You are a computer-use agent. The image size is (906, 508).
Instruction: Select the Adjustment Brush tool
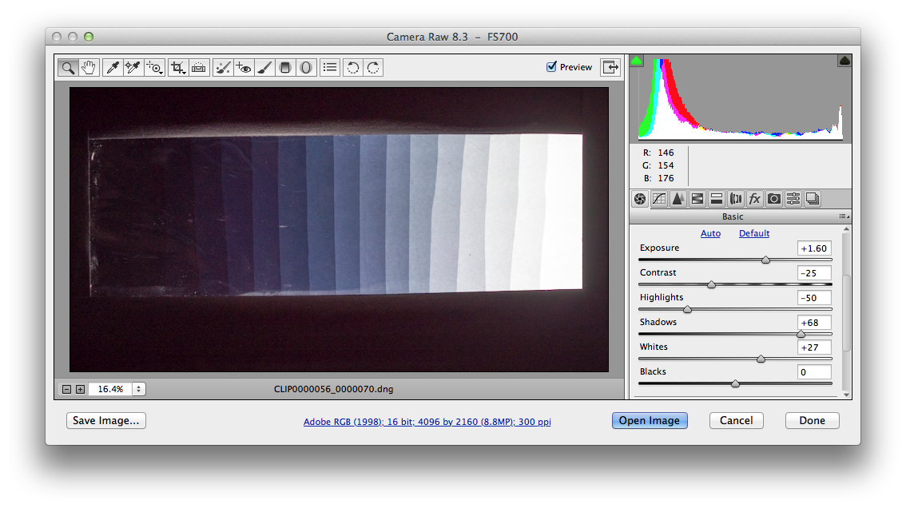(265, 68)
